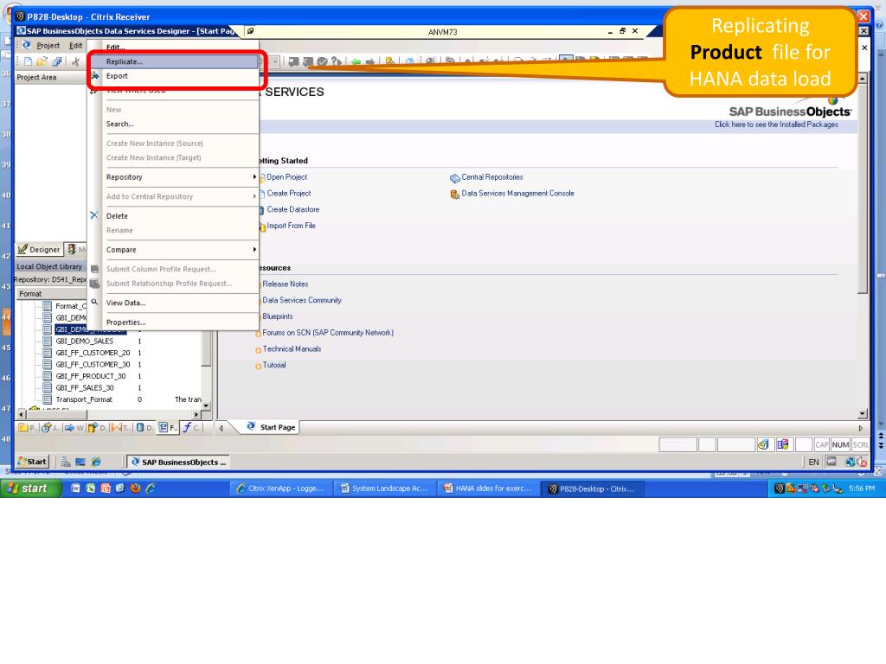Open the Technical Manuals link

(292, 349)
